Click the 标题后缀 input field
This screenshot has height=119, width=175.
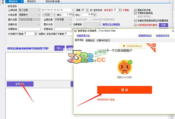coord(63,29)
